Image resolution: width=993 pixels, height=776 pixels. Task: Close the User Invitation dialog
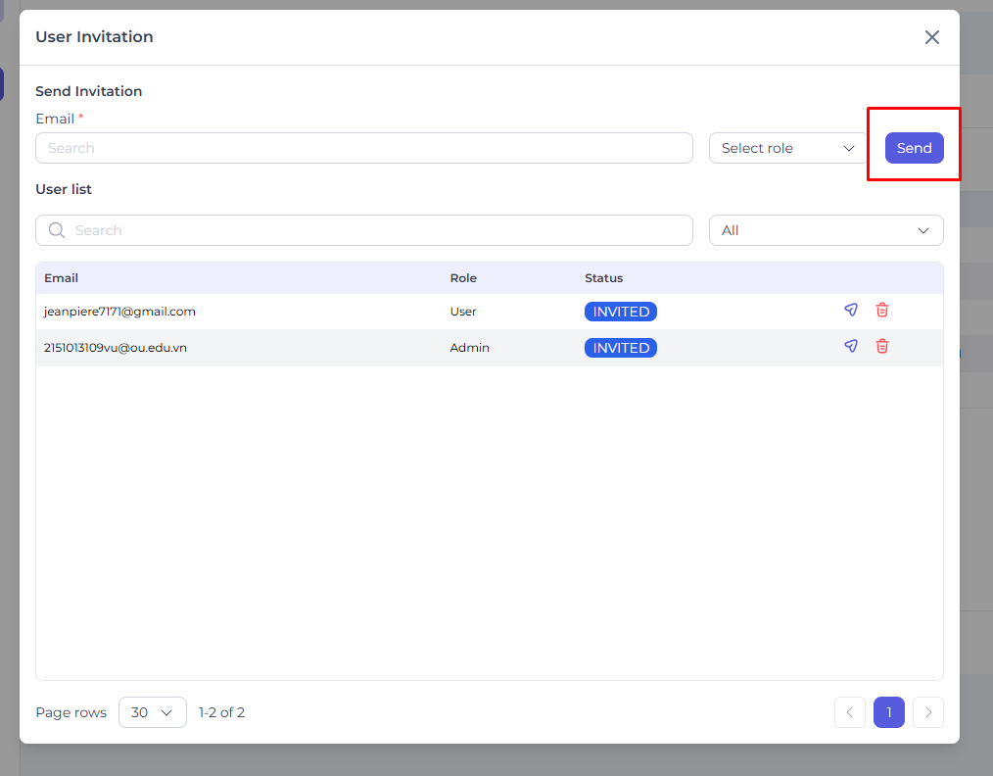[931, 37]
